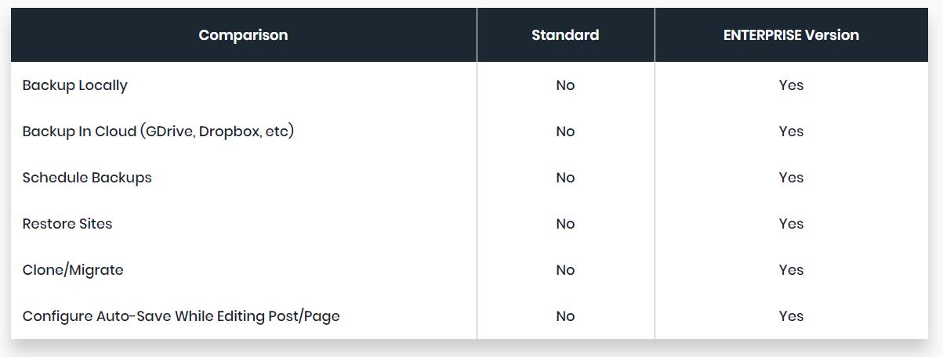Select the Backup In Cloud feature label
Screen dimensions: 943x357
coord(158,132)
